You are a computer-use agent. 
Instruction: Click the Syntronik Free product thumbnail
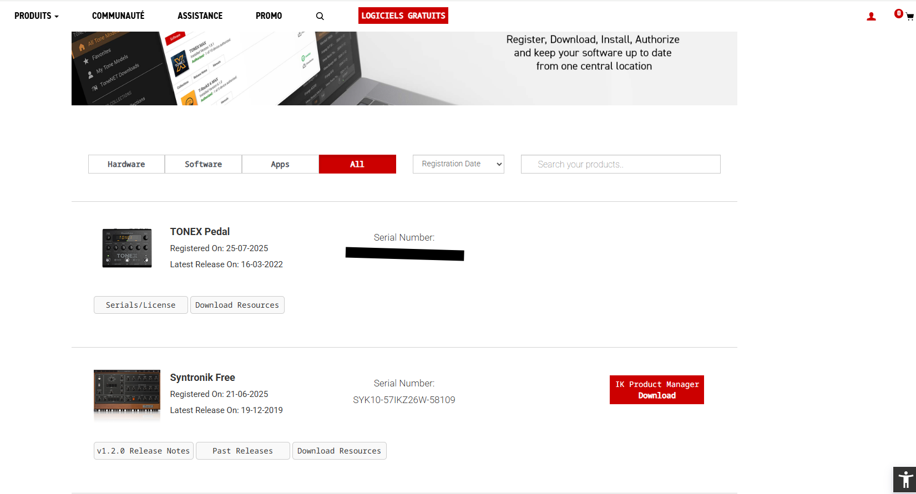(x=127, y=395)
